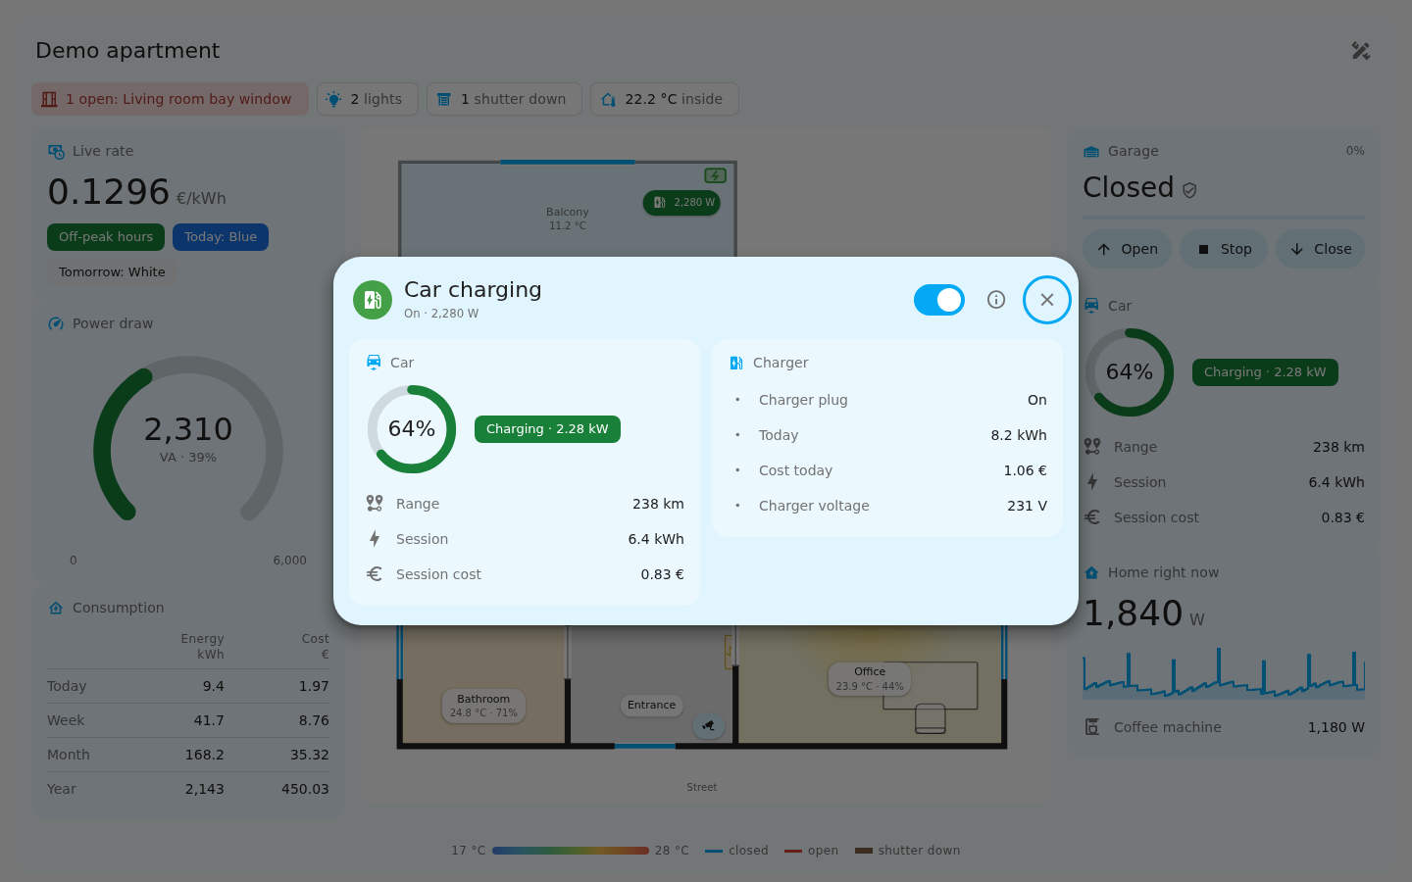Screen dimensions: 1412x882
Task: Click the 64% battery gauge in dialog
Action: pyautogui.click(x=412, y=429)
